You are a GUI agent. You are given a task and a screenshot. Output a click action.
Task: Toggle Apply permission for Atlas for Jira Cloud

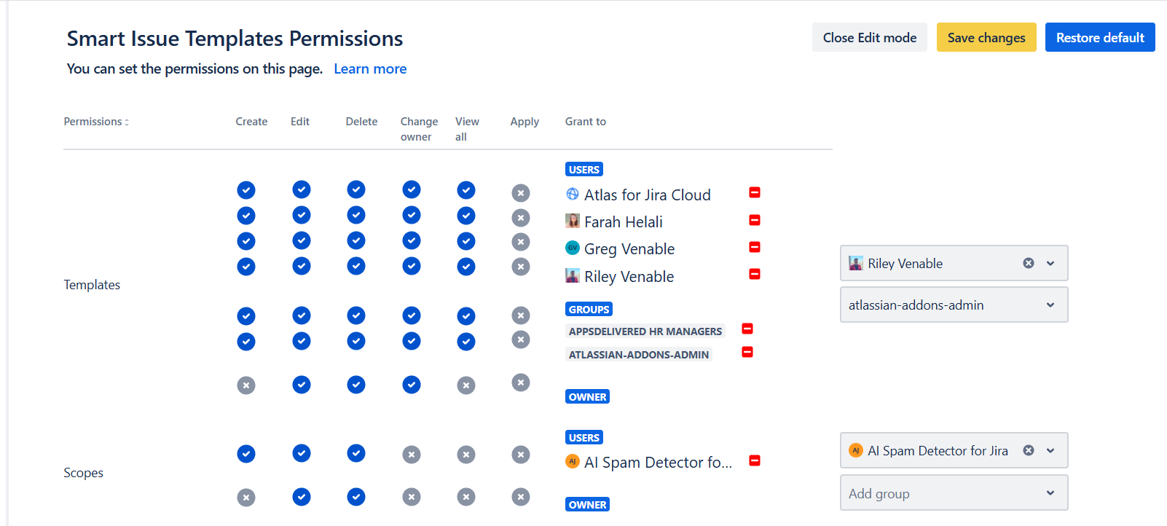pyautogui.click(x=520, y=193)
